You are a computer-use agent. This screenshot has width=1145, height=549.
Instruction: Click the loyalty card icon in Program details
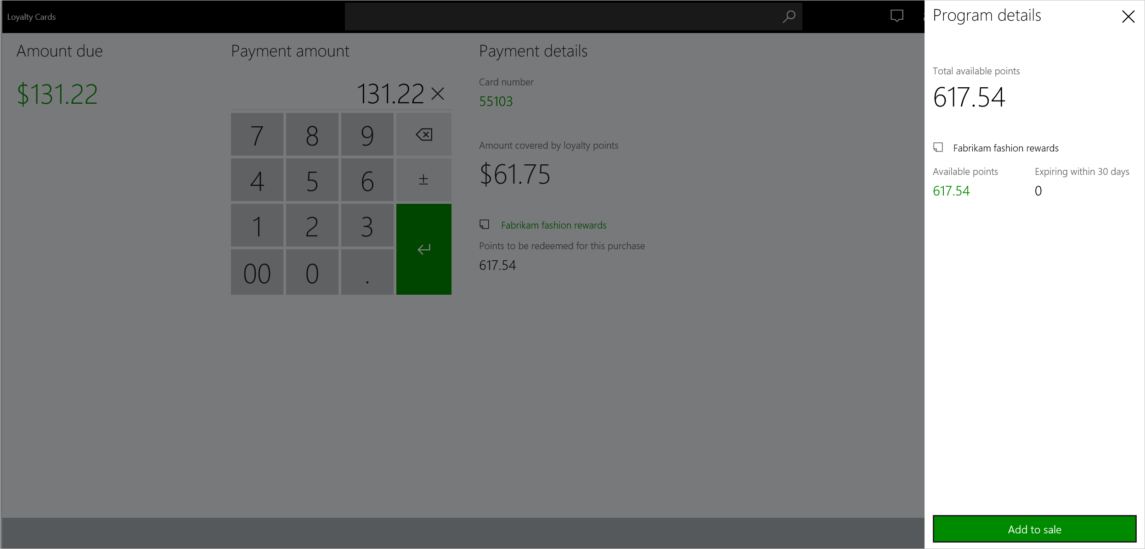pos(938,147)
